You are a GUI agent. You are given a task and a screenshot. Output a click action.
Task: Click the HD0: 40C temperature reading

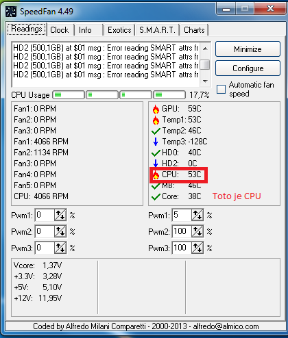pyautogui.click(x=182, y=153)
